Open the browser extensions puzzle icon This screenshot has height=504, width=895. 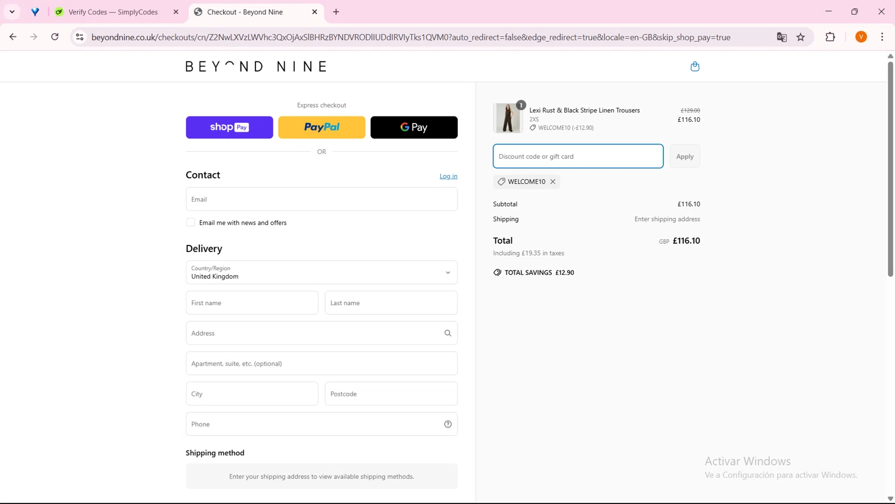click(x=830, y=37)
